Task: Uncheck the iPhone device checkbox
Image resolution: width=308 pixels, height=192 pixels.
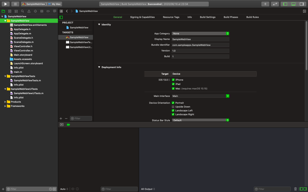Action: pos(173,80)
